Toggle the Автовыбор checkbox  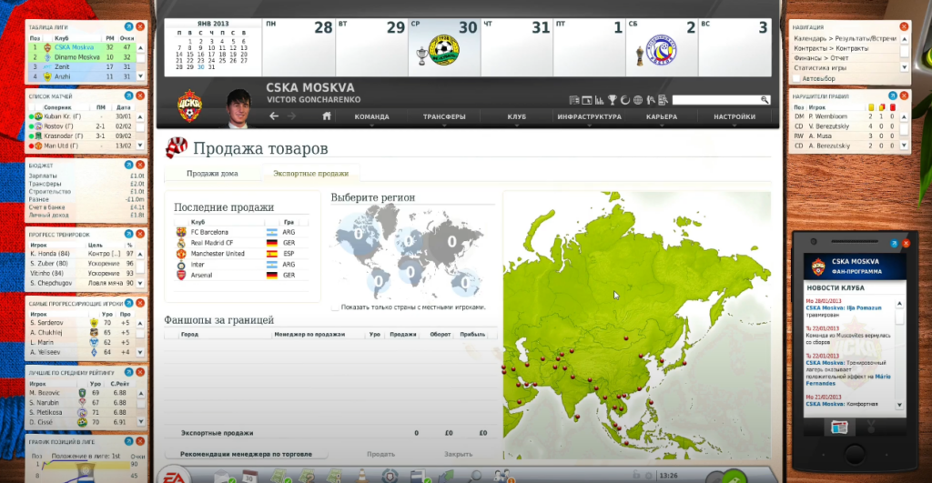point(796,78)
